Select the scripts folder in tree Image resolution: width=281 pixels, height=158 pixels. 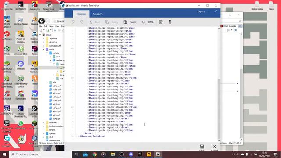[x=52, y=130]
